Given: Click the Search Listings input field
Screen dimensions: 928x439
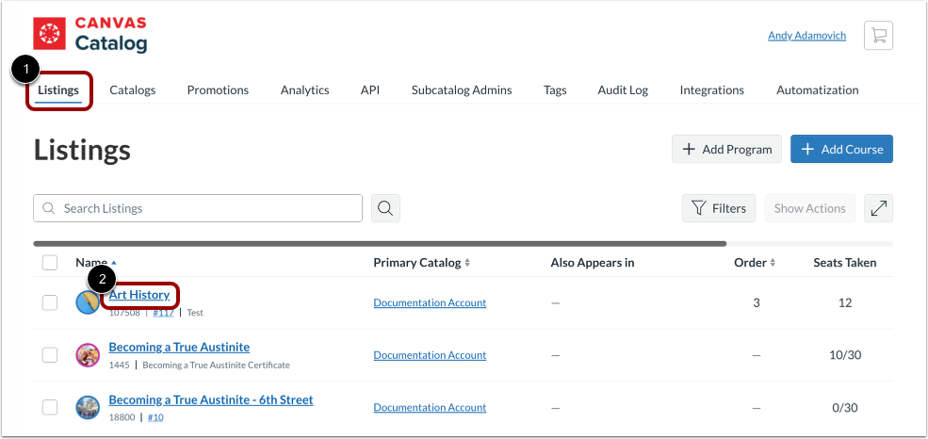Looking at the screenshot, I should (198, 208).
